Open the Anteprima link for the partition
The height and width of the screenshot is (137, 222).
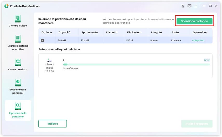[x=198, y=41]
